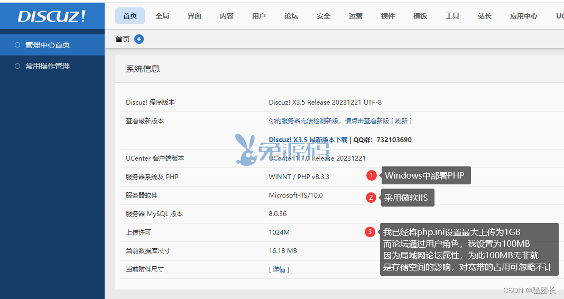The width and height of the screenshot is (564, 299).
Task: Select the Discuz! X3.5 Release 20231221 UTF-8 value
Action: pyautogui.click(x=325, y=102)
